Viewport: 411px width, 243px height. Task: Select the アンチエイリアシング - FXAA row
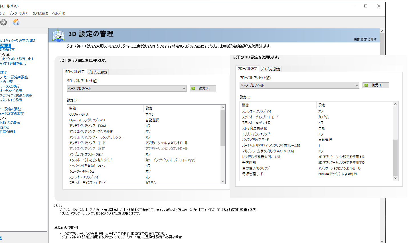144,126
